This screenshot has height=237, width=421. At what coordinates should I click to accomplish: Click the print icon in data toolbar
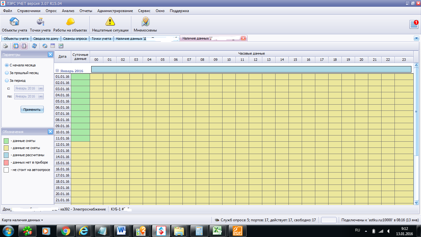tap(6, 46)
